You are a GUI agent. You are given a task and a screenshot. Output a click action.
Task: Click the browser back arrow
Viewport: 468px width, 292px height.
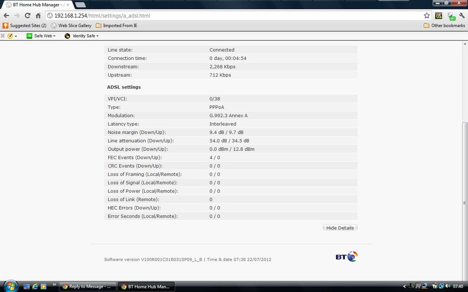click(x=6, y=15)
